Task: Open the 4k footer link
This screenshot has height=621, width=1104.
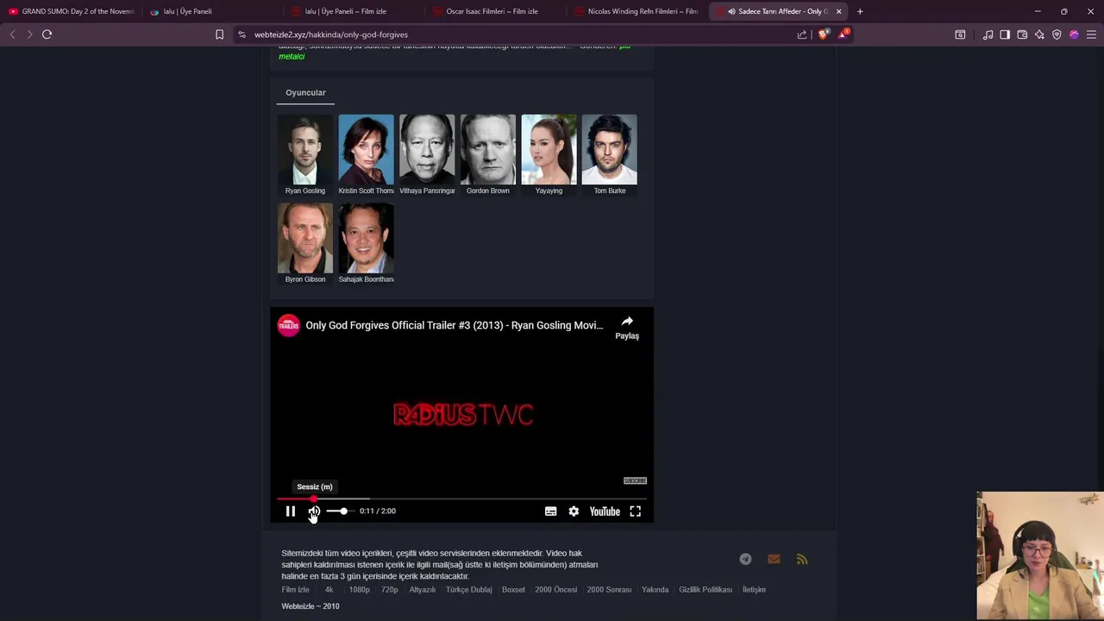Action: coord(329,590)
